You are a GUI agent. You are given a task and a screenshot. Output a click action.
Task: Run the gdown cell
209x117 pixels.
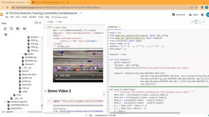pos(49,101)
